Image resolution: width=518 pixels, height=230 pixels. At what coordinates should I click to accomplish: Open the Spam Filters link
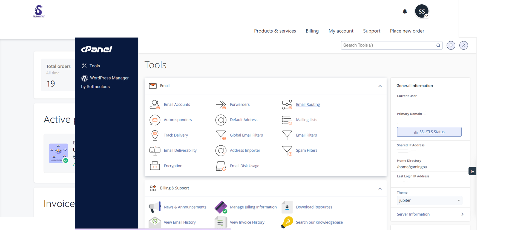pyautogui.click(x=307, y=151)
